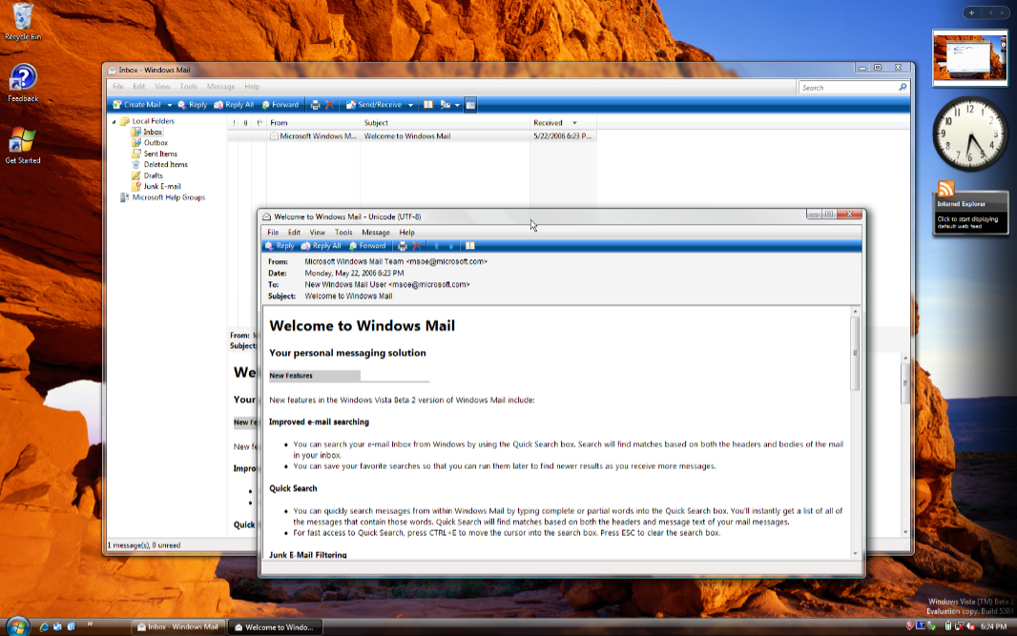Click Reply All in the Inbox window toolbar
Image resolution: width=1017 pixels, height=636 pixels.
(234, 105)
